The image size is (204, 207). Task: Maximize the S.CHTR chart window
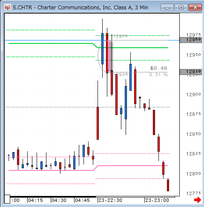point(181,8)
